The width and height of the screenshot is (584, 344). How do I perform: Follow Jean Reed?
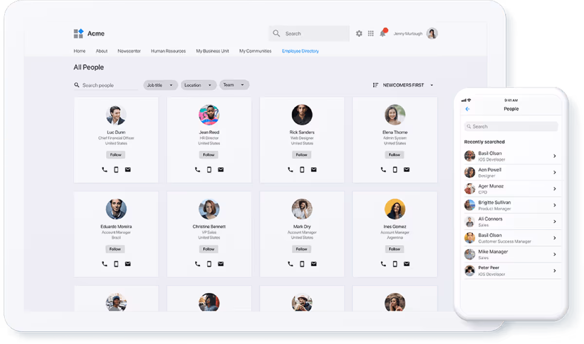[x=209, y=155]
